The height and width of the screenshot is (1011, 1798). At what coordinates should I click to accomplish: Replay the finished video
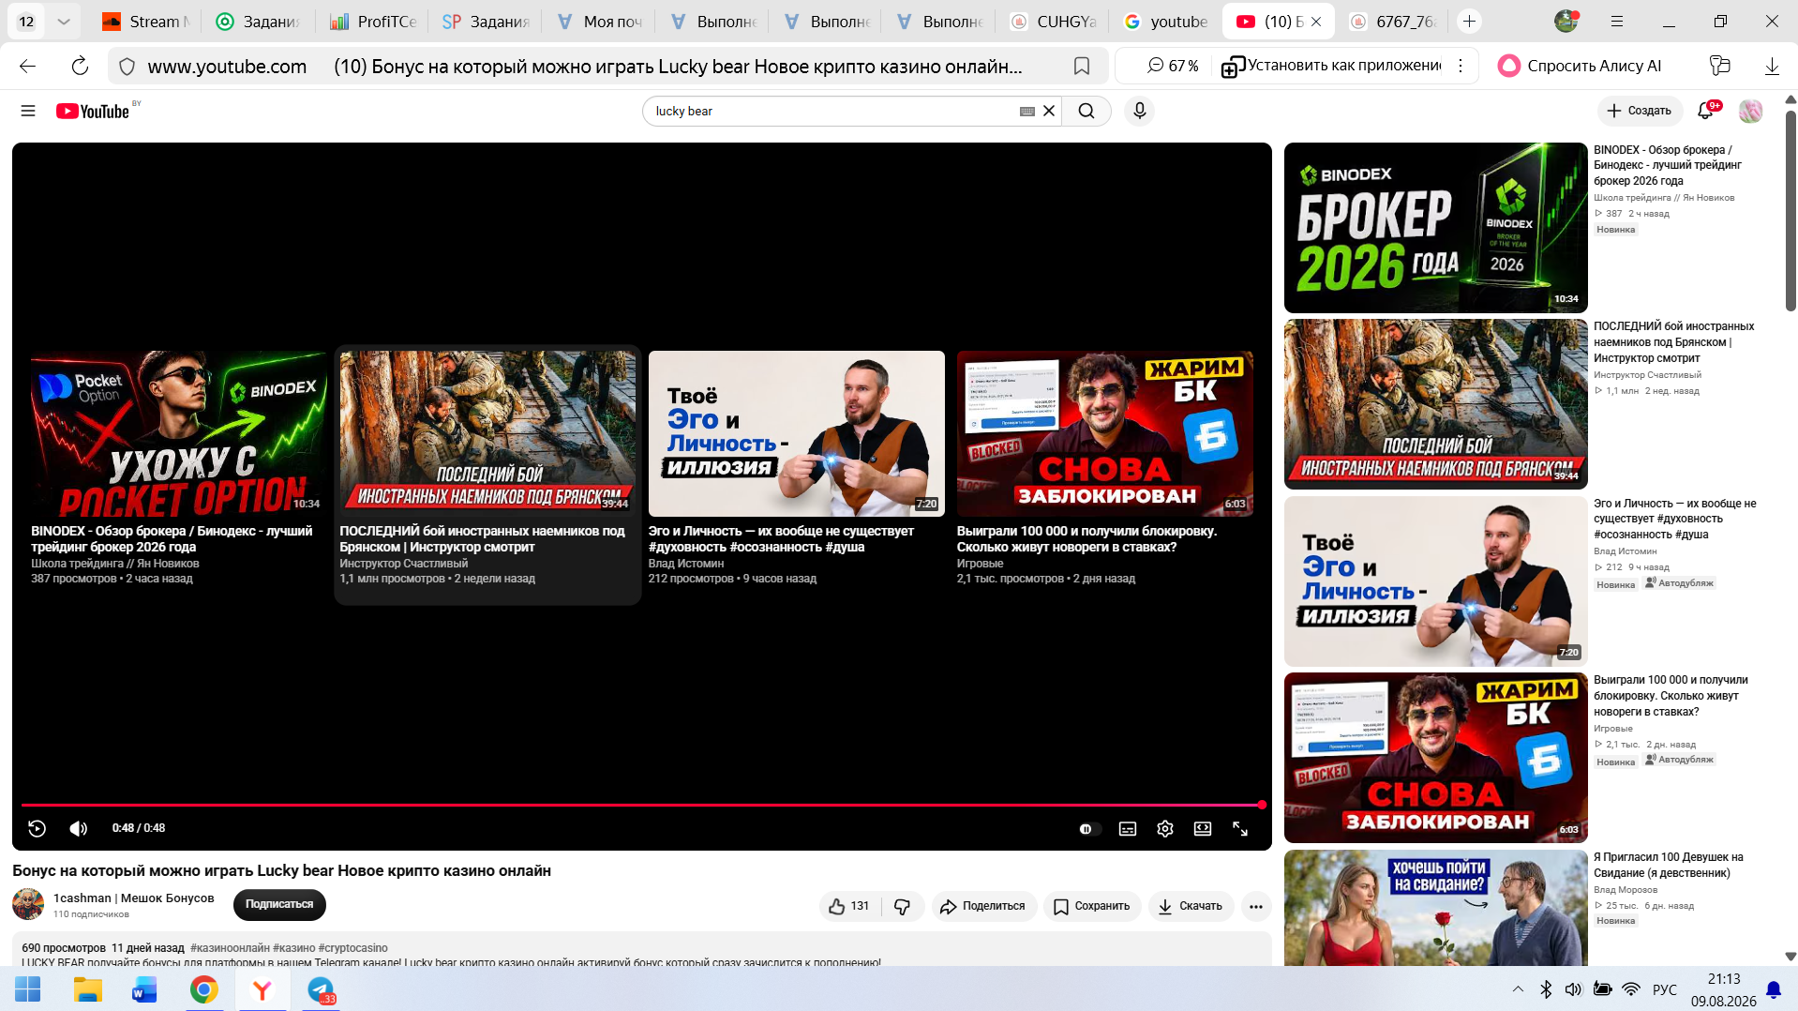point(37,828)
